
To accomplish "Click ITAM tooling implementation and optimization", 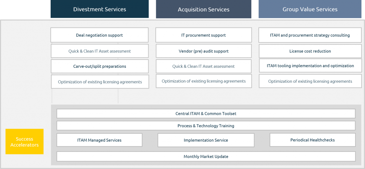I will [x=310, y=66].
